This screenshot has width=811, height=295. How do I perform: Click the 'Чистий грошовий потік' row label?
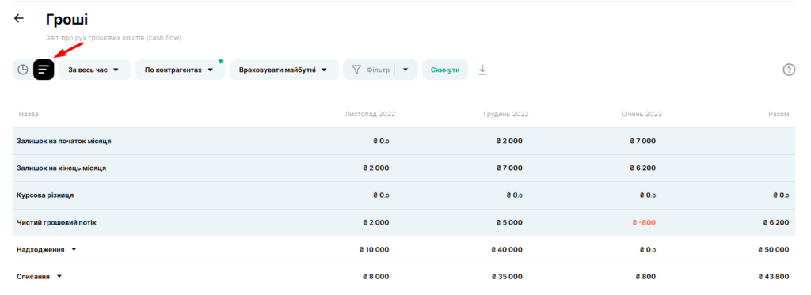[57, 223]
